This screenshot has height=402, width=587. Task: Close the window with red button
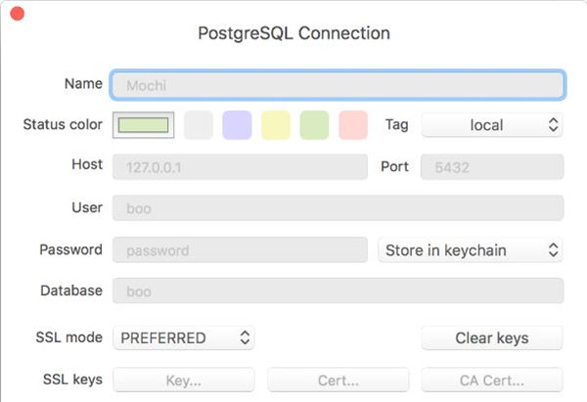(x=16, y=15)
